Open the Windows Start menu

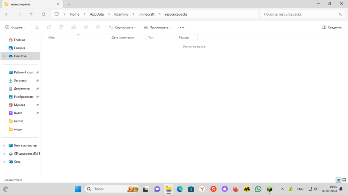click(78, 189)
